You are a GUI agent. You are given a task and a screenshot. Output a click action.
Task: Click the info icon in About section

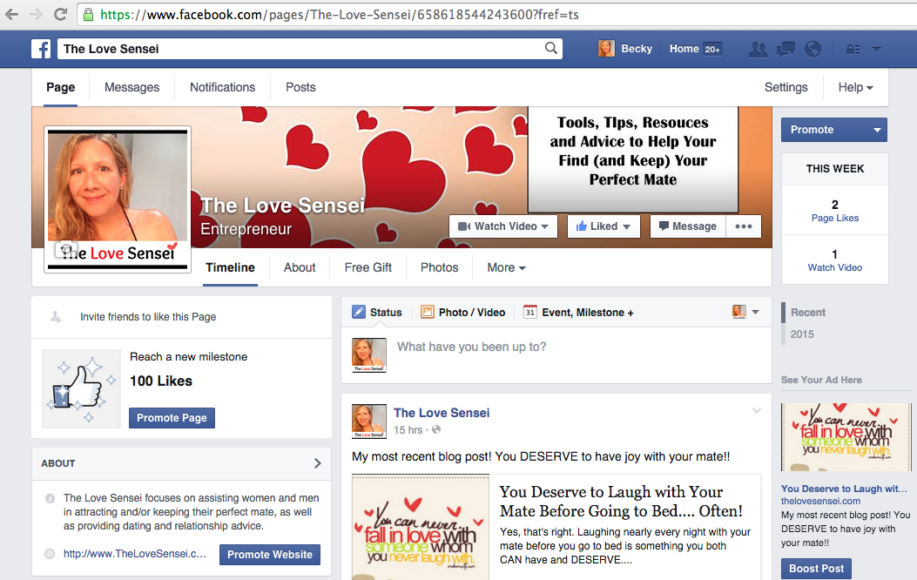(x=50, y=499)
